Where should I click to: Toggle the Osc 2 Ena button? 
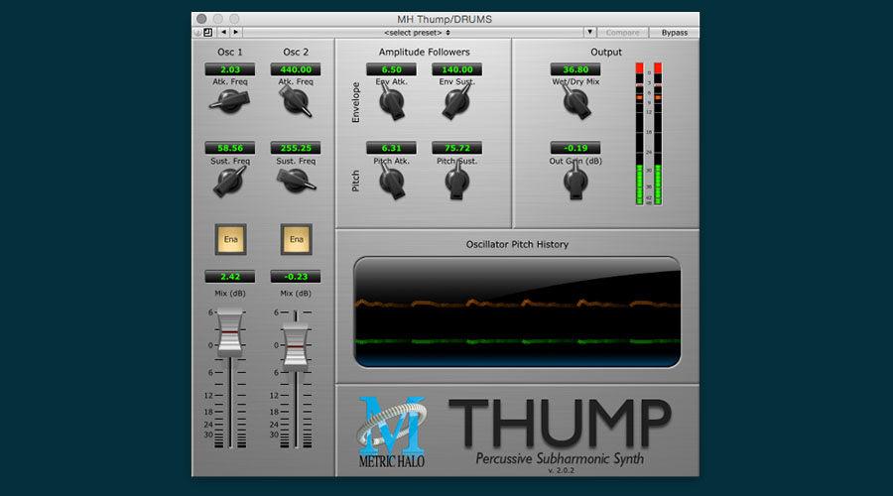click(x=296, y=239)
